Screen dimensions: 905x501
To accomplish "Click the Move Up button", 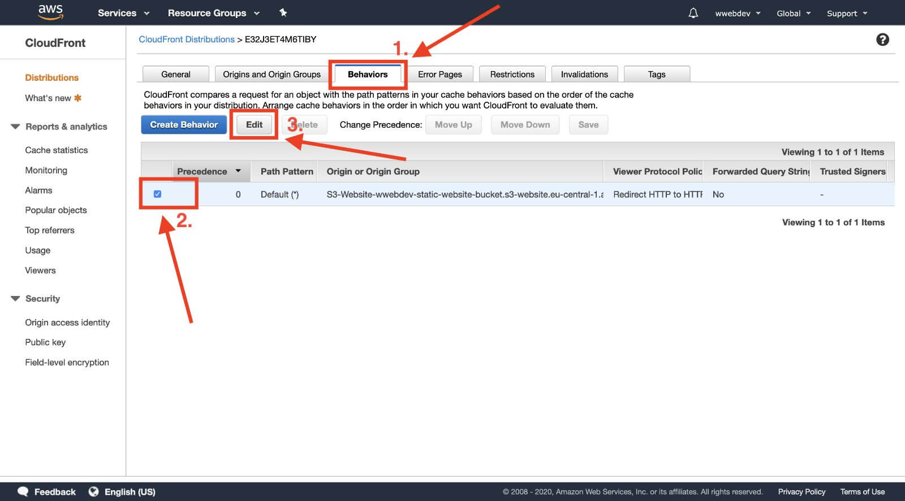I will click(x=454, y=124).
